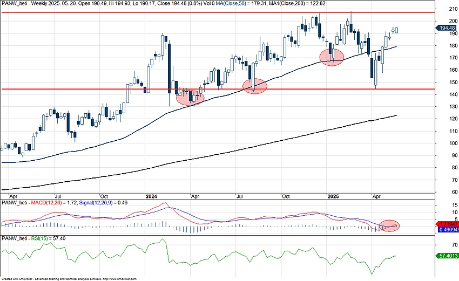Click the "Signal(12,26,9) = 0.46" indicator label

(103, 202)
